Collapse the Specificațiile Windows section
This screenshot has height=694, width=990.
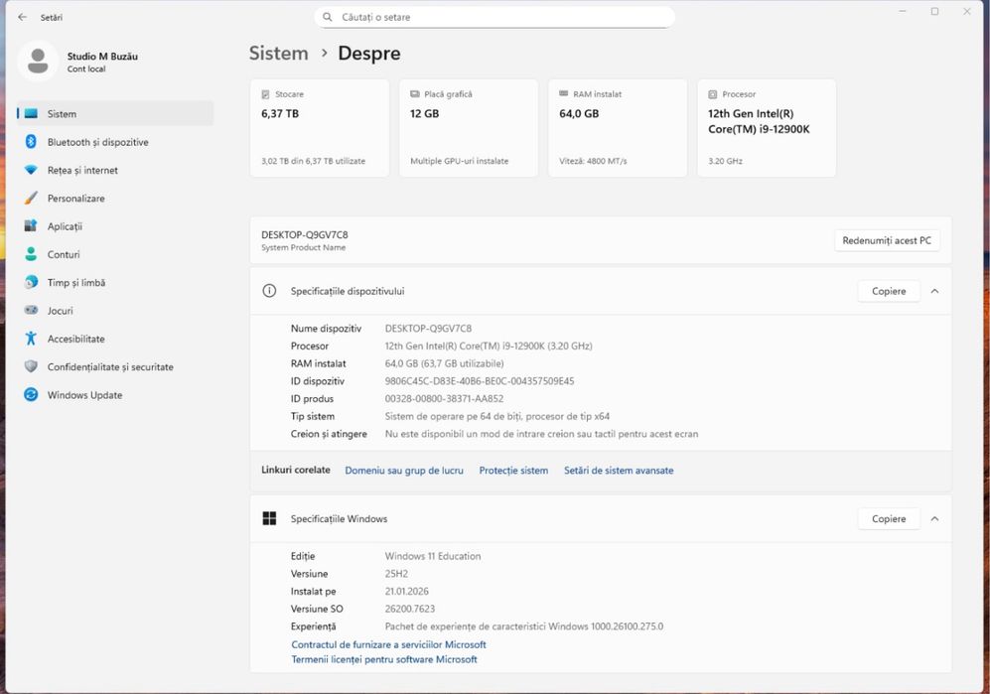934,518
